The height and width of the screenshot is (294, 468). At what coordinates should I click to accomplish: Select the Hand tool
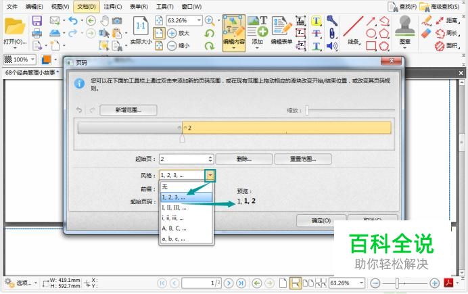click(104, 20)
